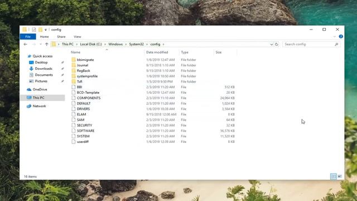Click the pin icon next to Desktop
This screenshot has height=201, width=357.
click(62, 63)
